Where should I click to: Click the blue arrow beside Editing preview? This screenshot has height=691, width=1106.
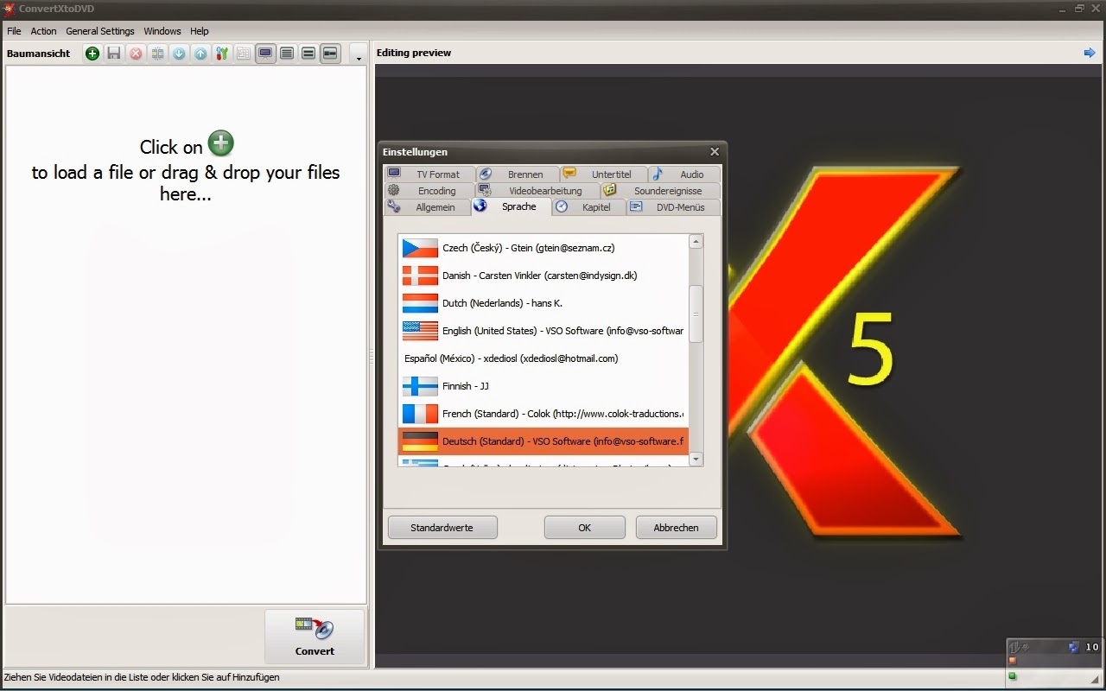1089,53
